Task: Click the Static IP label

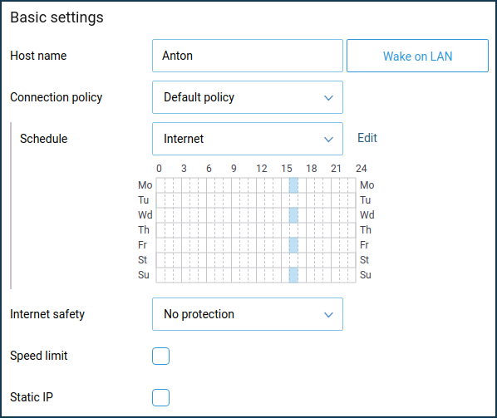Action: (32, 397)
